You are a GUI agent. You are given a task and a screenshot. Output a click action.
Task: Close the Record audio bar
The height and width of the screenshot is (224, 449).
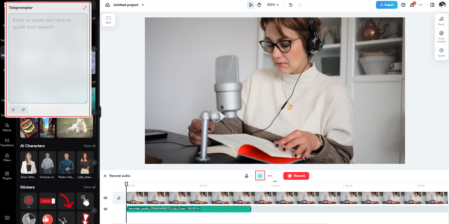[x=105, y=176]
